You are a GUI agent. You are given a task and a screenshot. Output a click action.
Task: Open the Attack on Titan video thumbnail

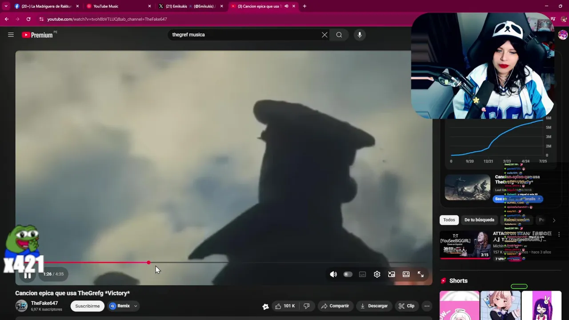click(x=465, y=244)
